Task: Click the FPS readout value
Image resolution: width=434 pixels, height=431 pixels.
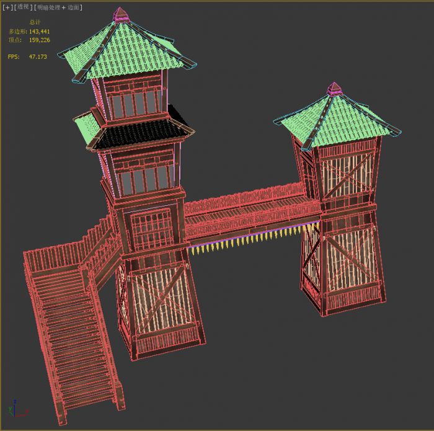Action: pos(37,56)
